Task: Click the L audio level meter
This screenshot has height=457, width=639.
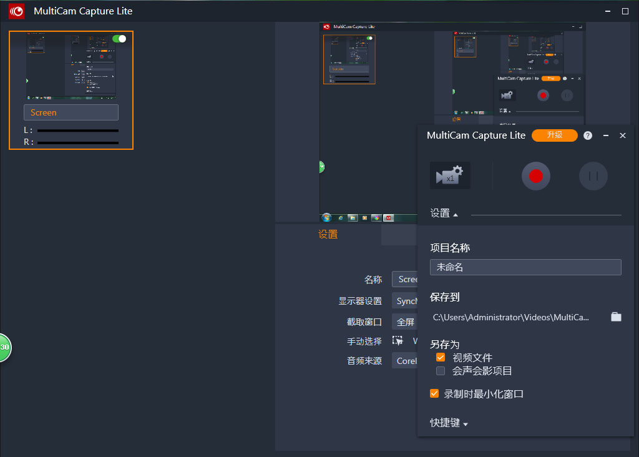Action: 78,130
